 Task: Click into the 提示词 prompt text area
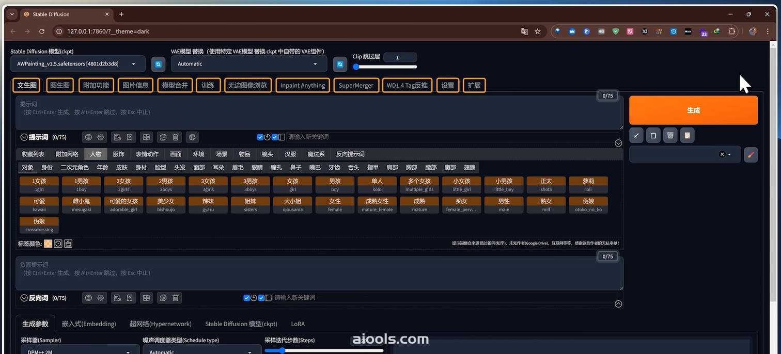pos(319,112)
